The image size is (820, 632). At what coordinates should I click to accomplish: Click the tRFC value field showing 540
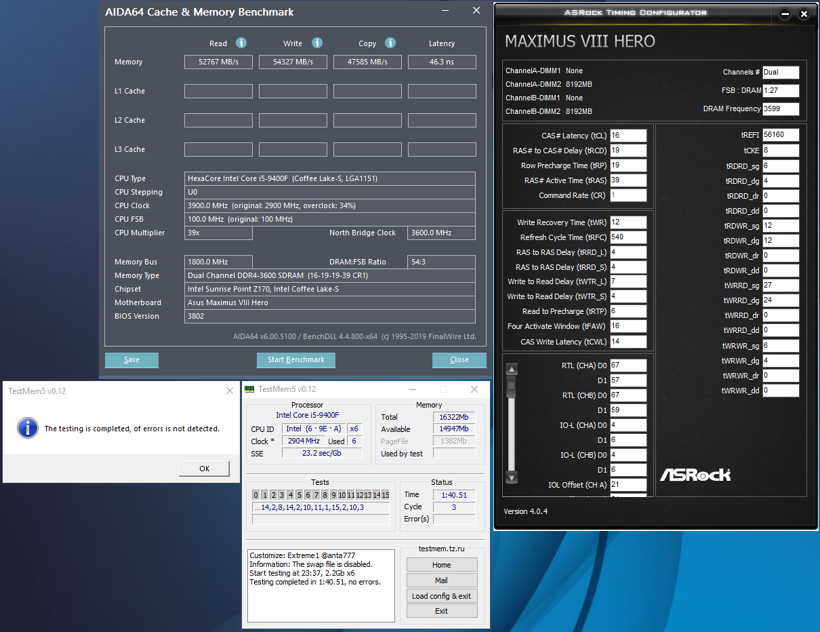point(628,237)
